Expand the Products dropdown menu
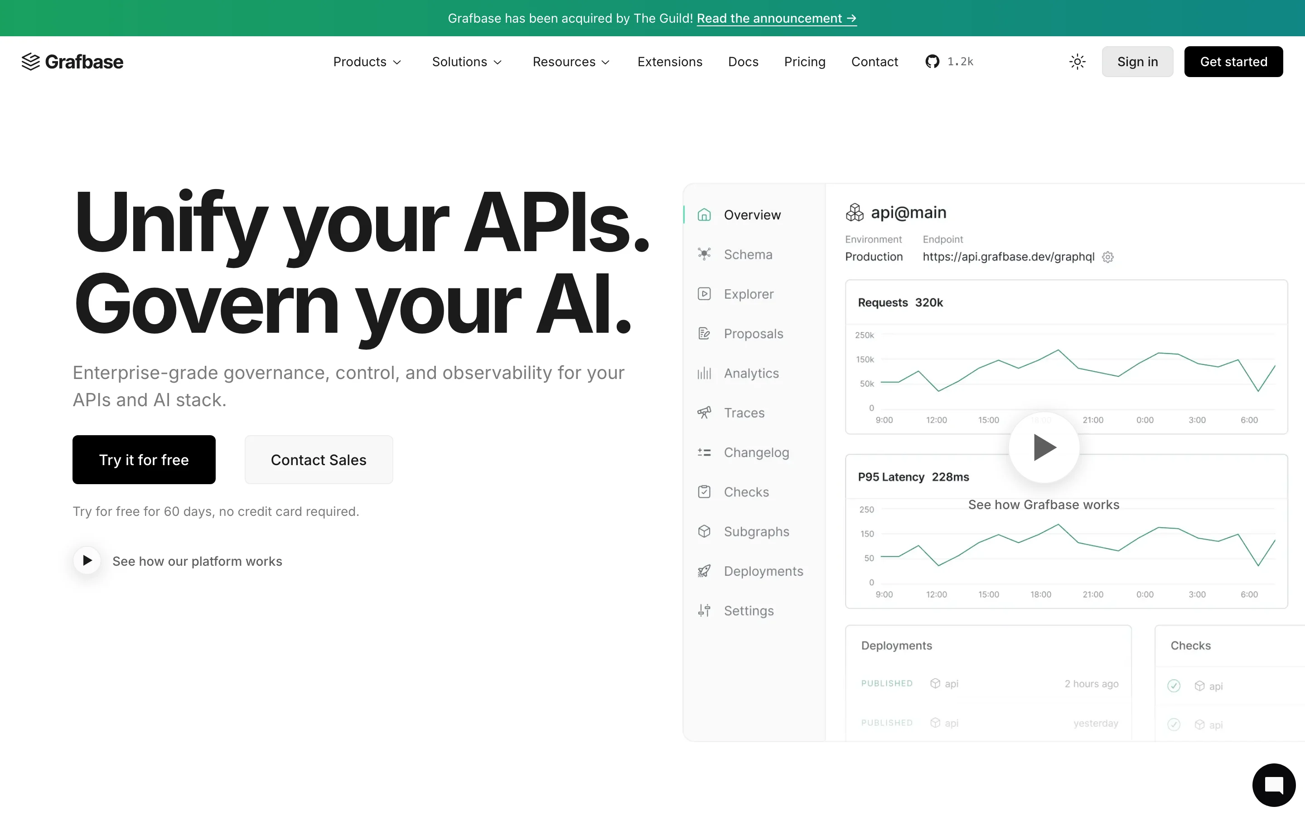Viewport: 1305px width, 816px height. pos(367,62)
